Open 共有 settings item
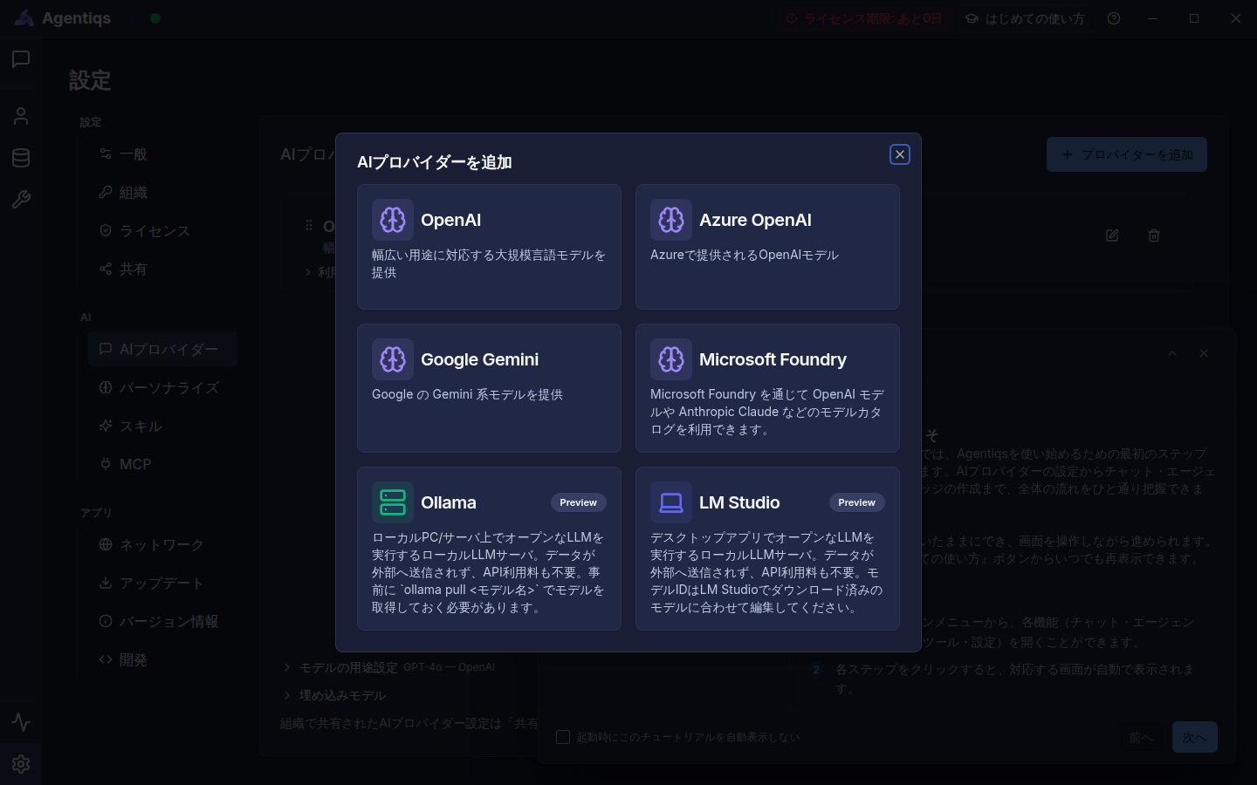 [x=162, y=270]
